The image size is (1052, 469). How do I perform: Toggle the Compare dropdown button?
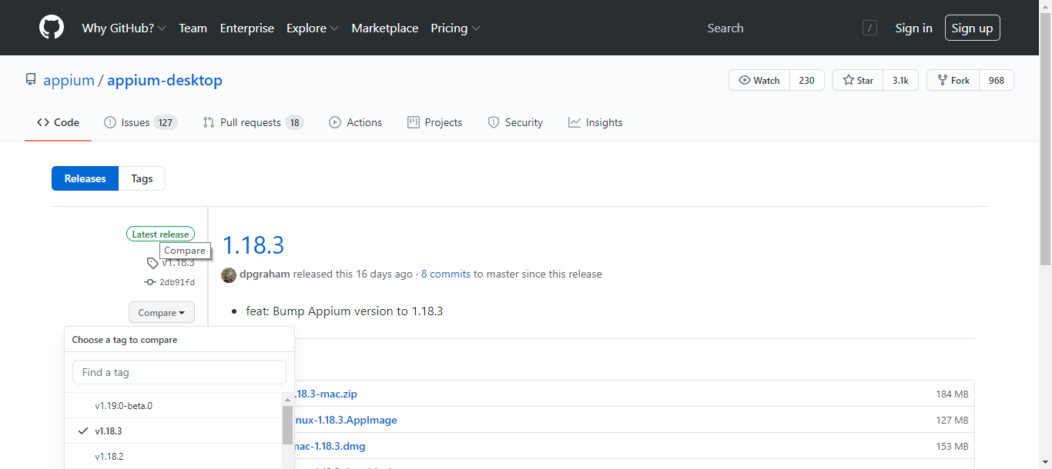[162, 313]
